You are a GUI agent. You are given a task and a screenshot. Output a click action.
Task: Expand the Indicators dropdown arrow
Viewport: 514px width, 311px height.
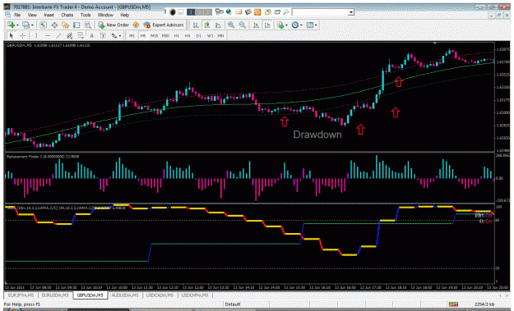tap(286, 25)
